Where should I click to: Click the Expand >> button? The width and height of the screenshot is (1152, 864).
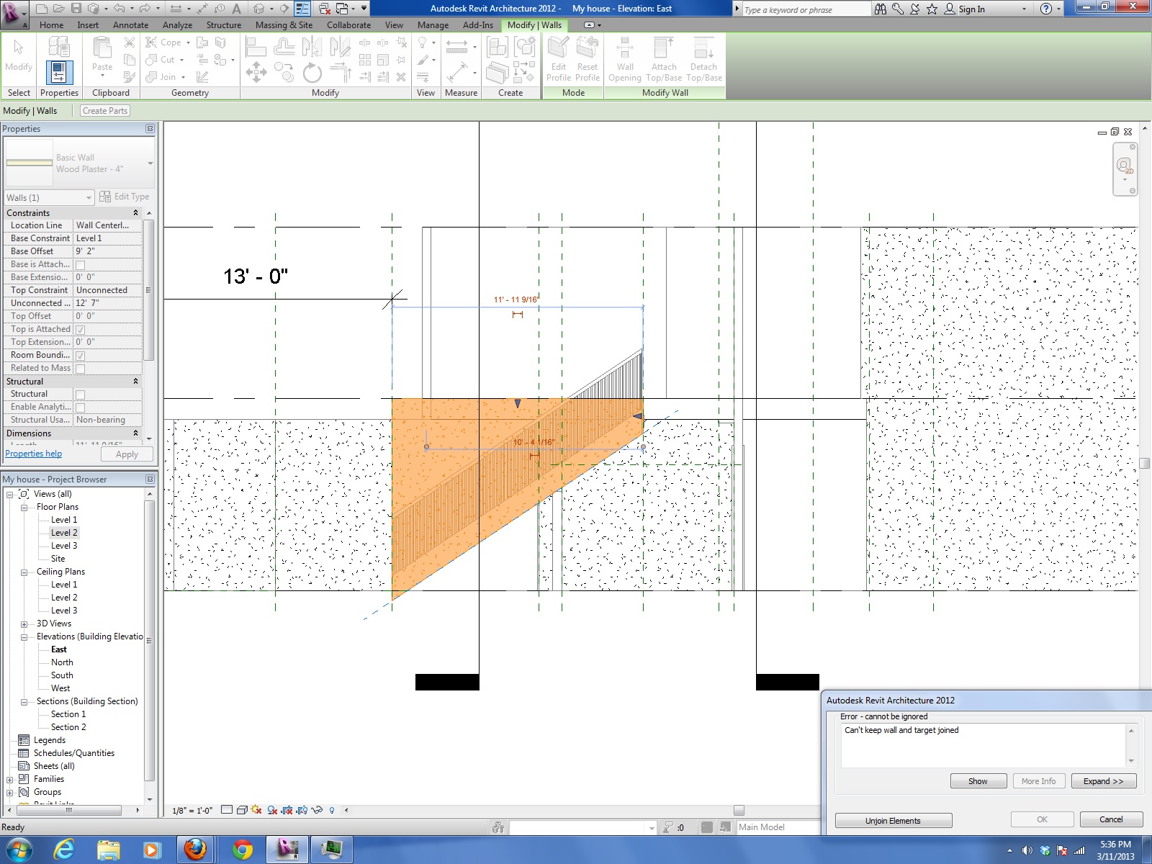1103,781
